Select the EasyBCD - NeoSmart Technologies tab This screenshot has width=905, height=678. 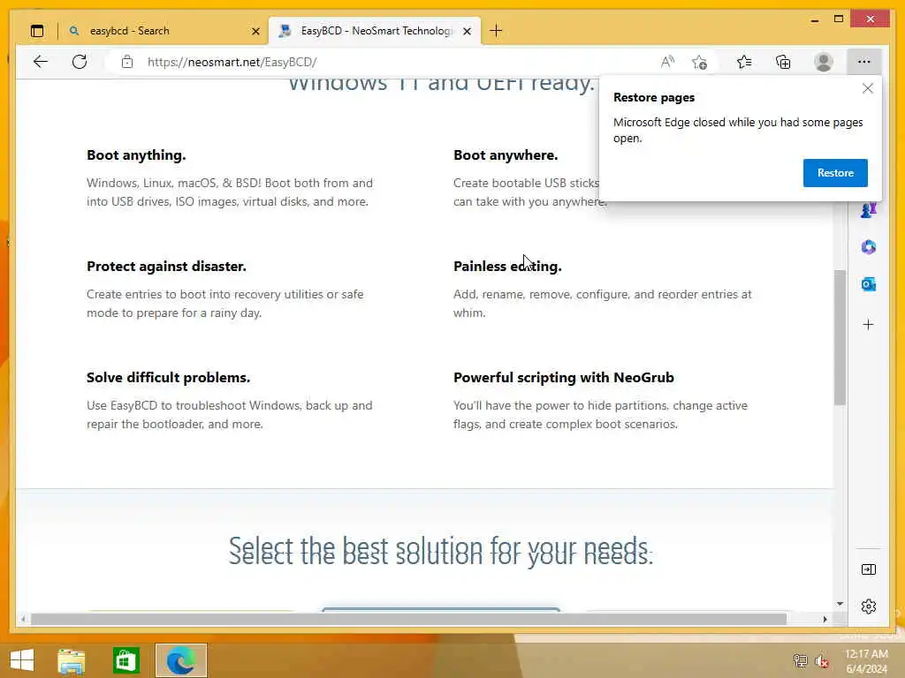pos(375,31)
